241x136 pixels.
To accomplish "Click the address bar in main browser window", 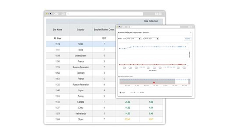I will click(x=105, y=14).
